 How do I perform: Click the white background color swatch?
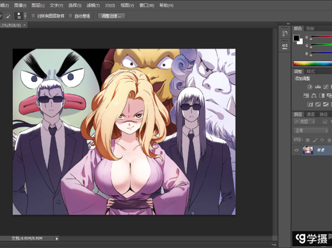pyautogui.click(x=301, y=42)
